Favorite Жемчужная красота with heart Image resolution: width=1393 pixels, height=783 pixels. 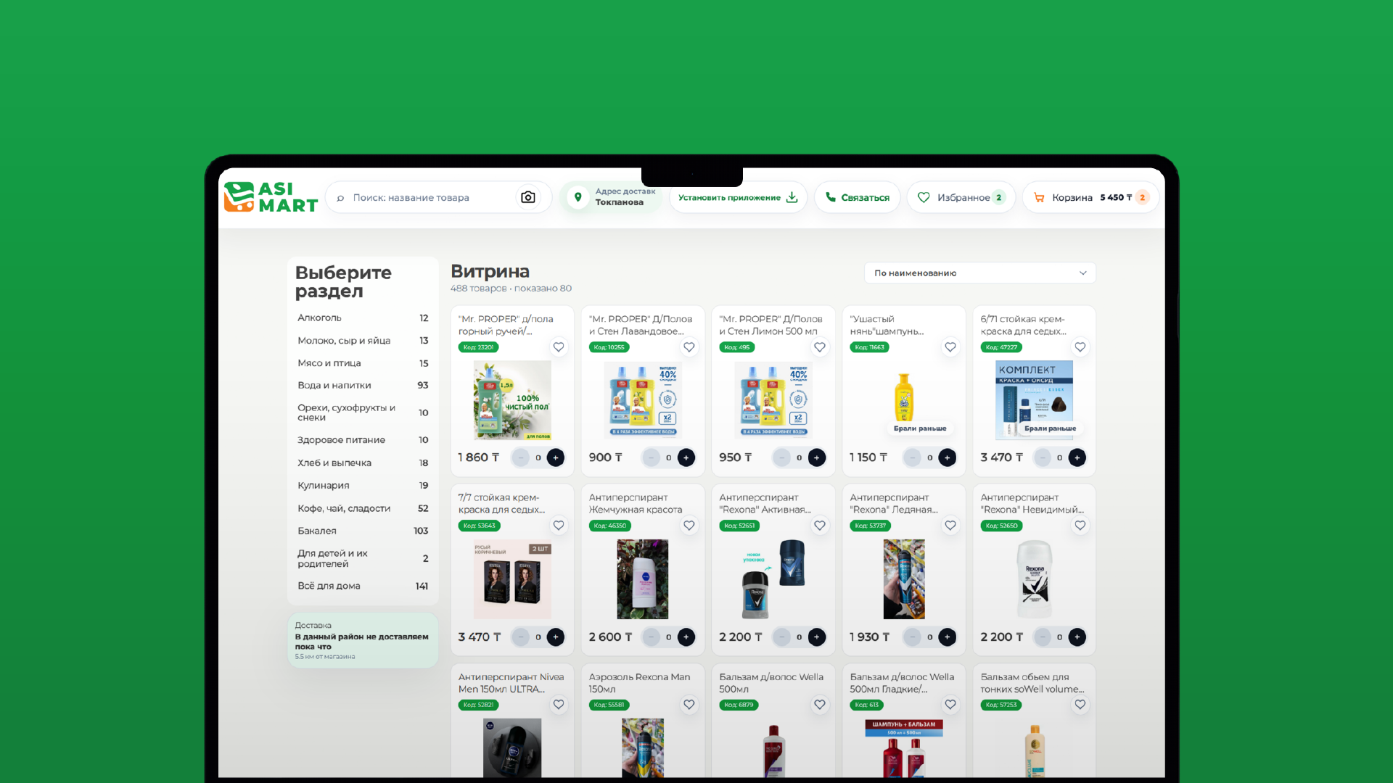[x=689, y=526]
